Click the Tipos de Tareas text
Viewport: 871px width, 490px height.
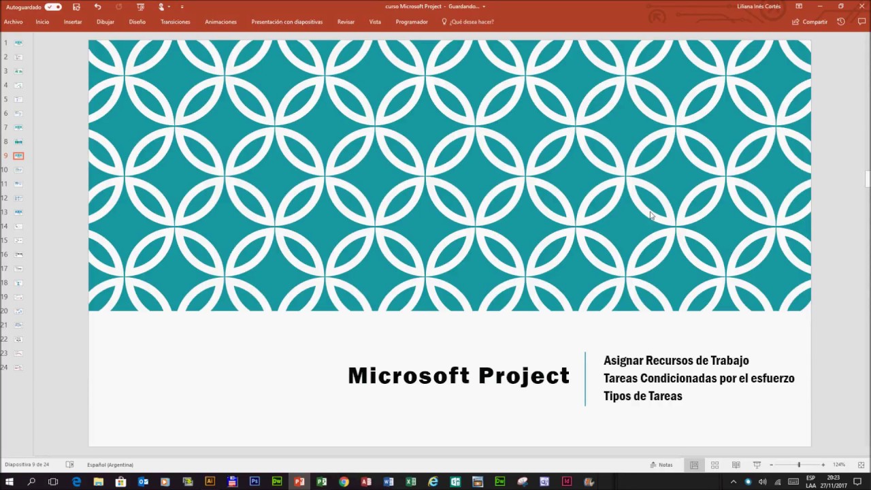coord(642,396)
